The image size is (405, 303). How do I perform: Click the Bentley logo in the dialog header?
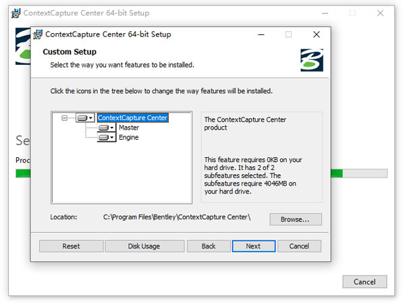point(311,59)
